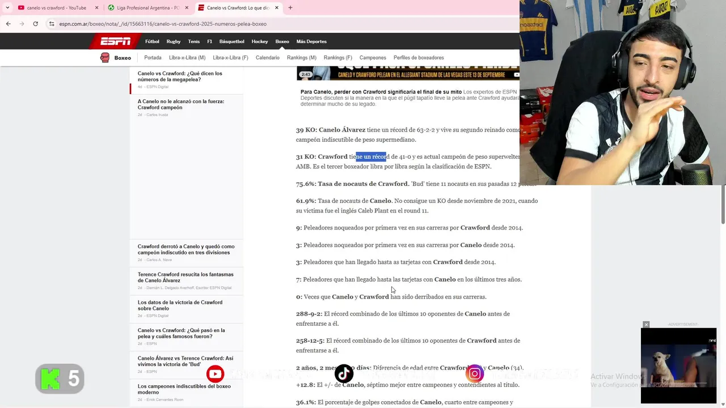
Task: View site information icon in address bar
Action: coord(52,24)
